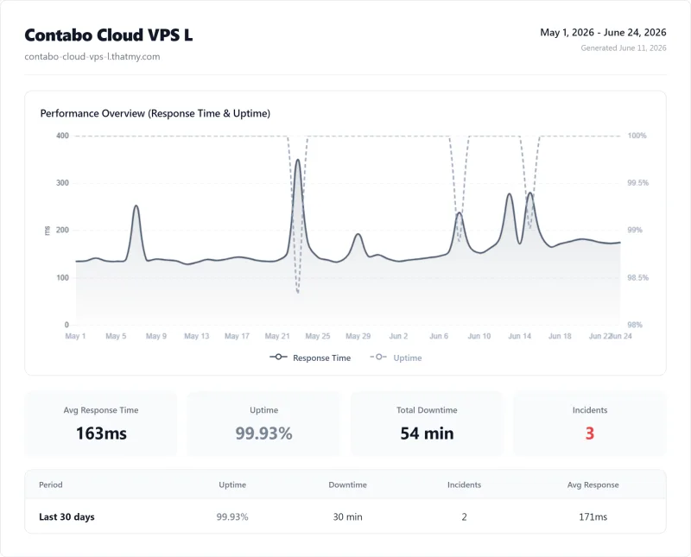Click the Contabo Cloud VPS L title
This screenshot has width=691, height=557.
point(109,35)
